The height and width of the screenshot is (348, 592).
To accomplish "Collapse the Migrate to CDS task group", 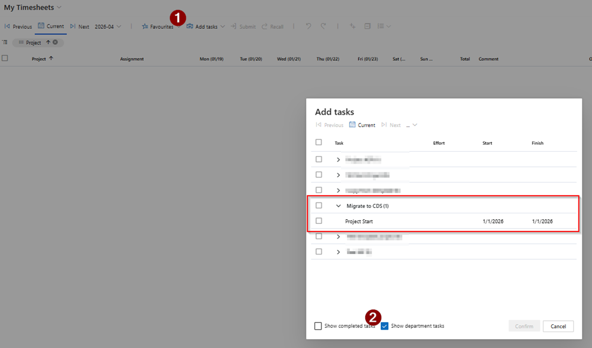I will [x=338, y=206].
